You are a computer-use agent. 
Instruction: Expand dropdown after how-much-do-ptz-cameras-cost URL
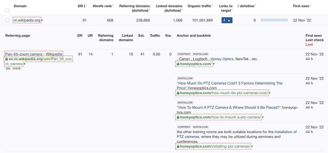point(270,93)
